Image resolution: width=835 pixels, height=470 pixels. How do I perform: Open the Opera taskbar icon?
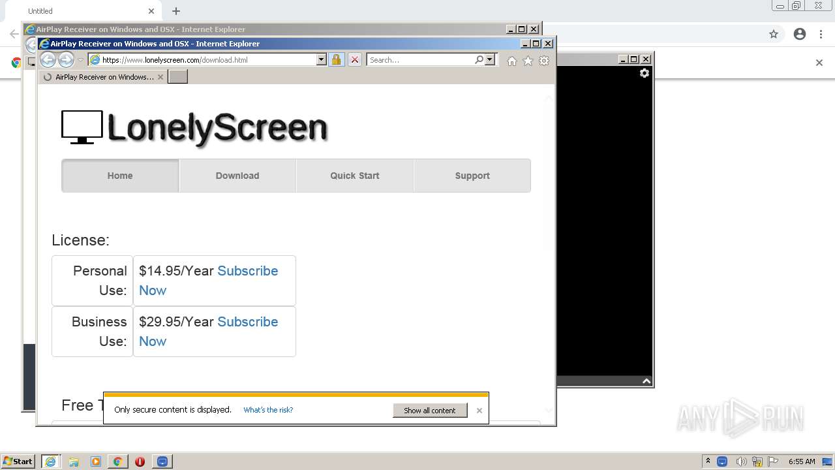click(140, 462)
